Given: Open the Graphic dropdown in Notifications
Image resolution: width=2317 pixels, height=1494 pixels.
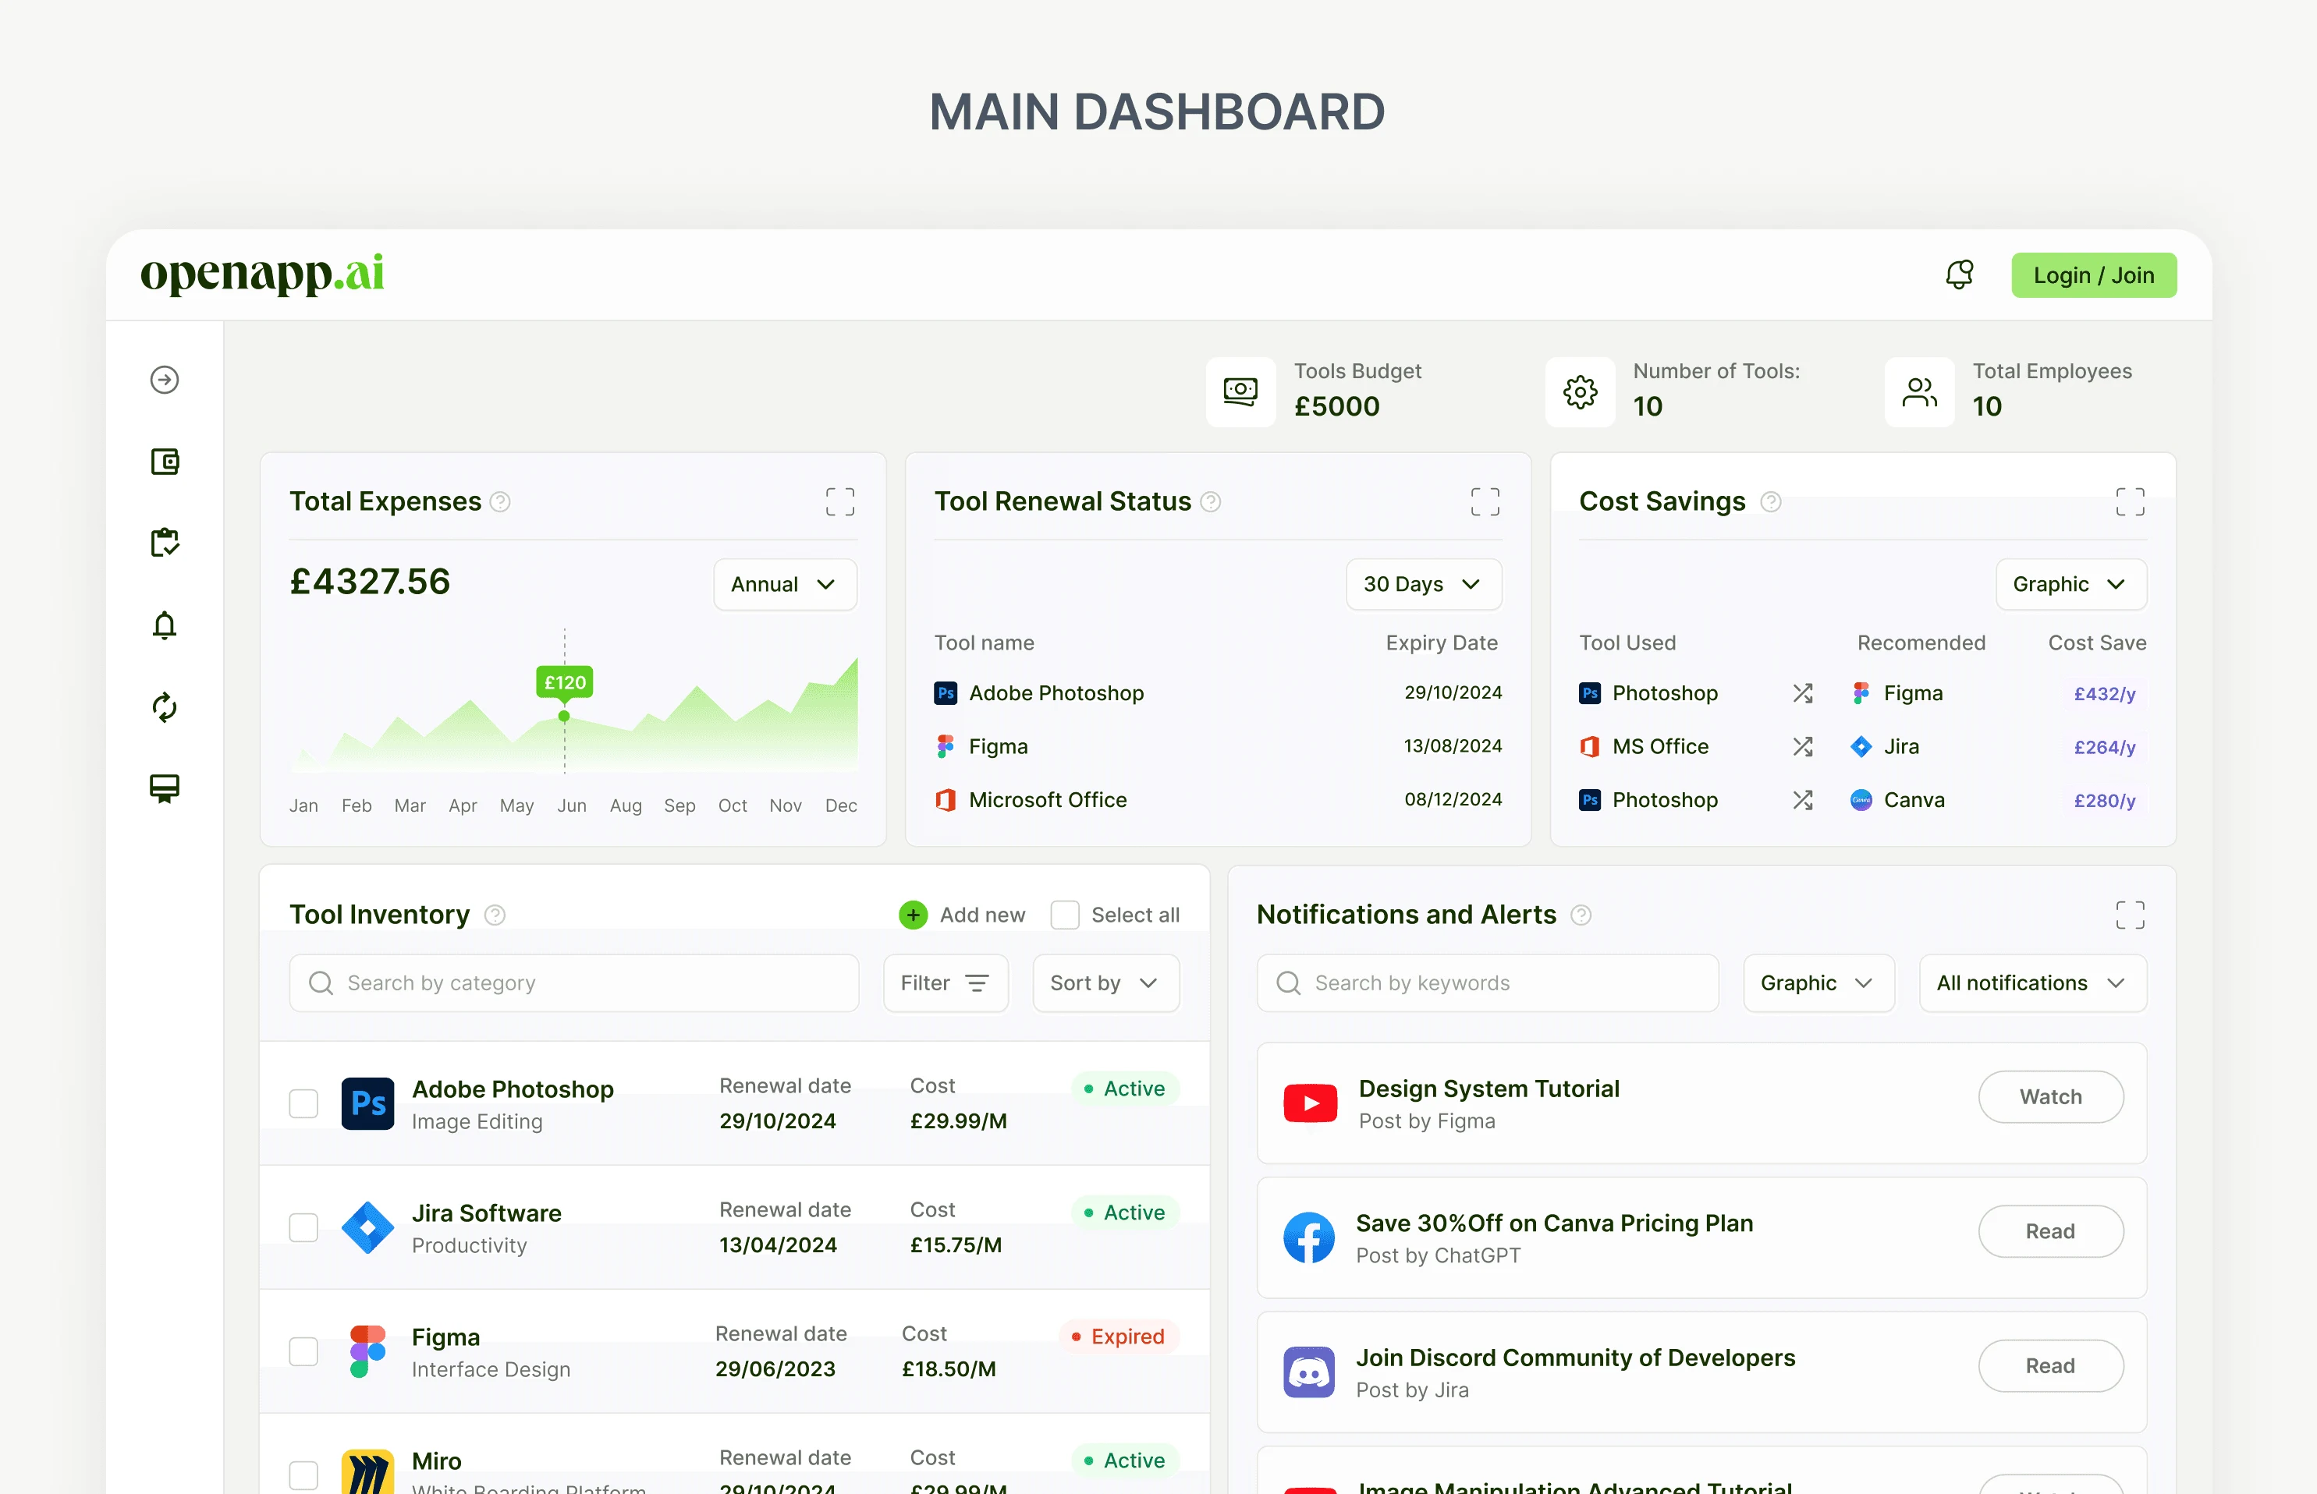Looking at the screenshot, I should click(1818, 982).
